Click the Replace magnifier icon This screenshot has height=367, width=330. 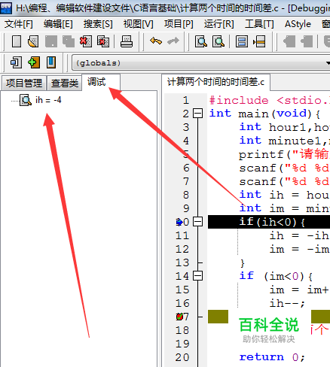point(218,41)
